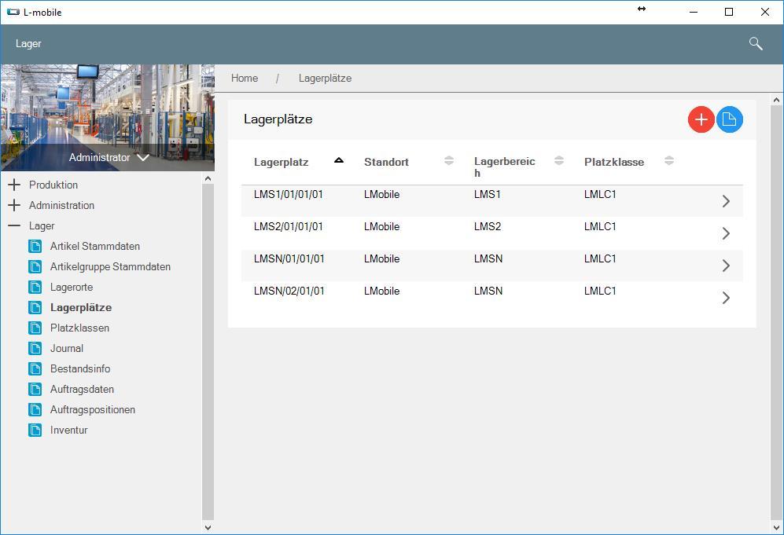The height and width of the screenshot is (535, 784).
Task: Click Lagerplätze breadcrumb link
Action: pyautogui.click(x=325, y=79)
